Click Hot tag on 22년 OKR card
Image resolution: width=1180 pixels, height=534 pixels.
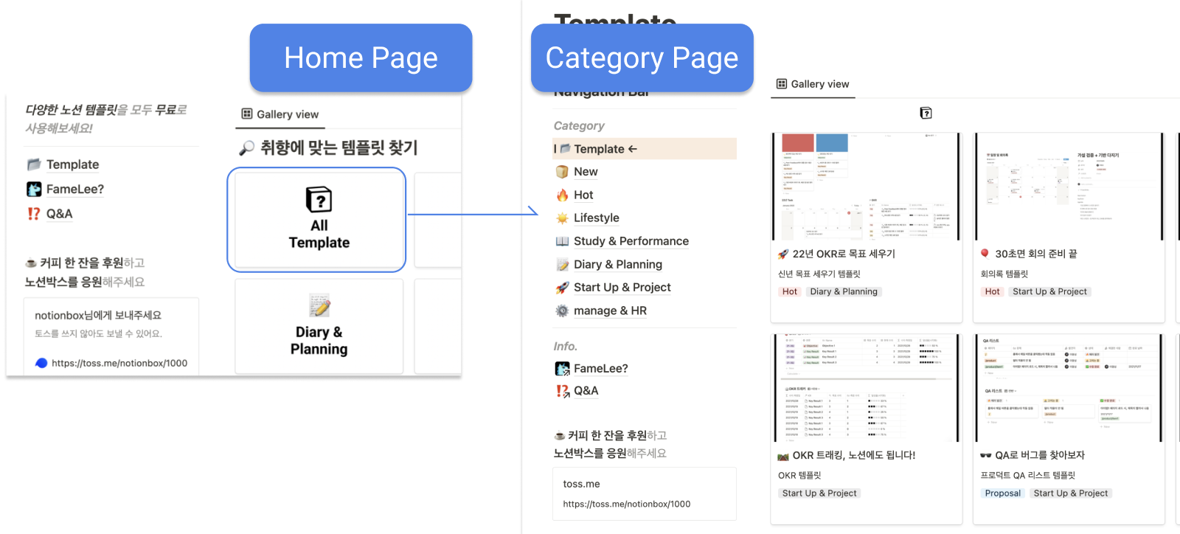(790, 292)
